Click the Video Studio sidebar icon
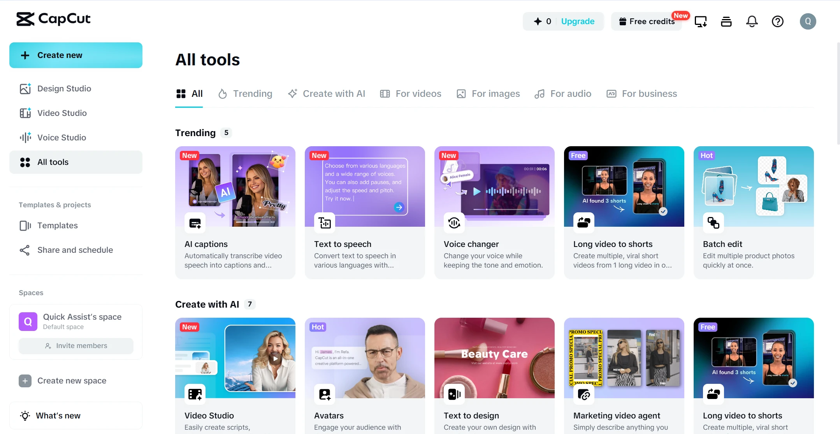This screenshot has width=840, height=434. pyautogui.click(x=25, y=113)
